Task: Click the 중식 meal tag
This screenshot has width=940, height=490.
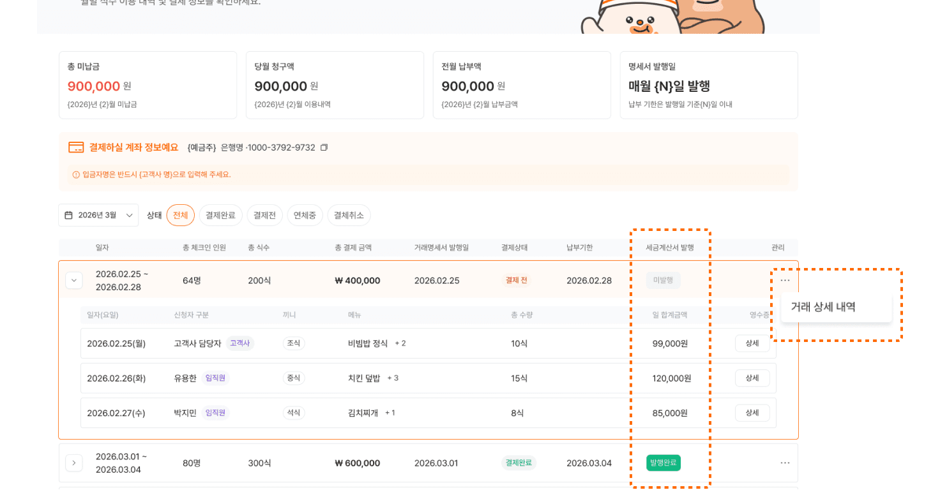Action: (x=294, y=378)
